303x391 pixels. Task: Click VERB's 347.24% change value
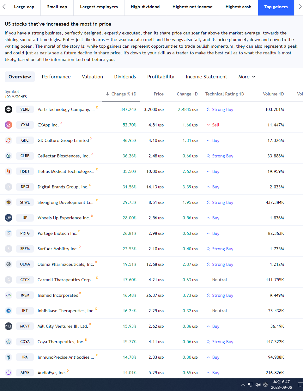coord(128,109)
